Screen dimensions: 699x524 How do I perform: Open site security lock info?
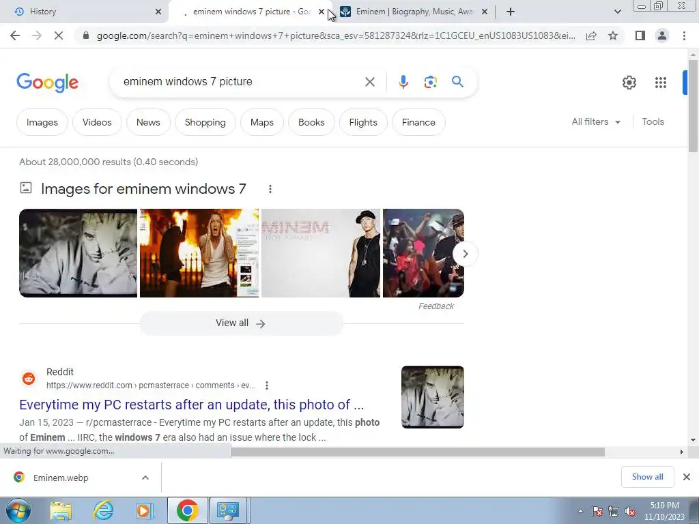pos(86,35)
